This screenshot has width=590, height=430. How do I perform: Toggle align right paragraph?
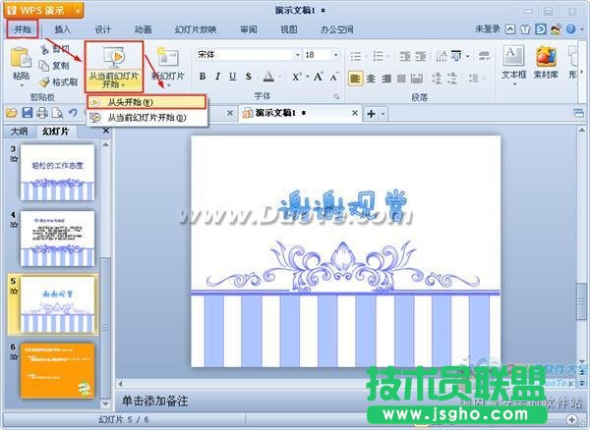click(386, 79)
